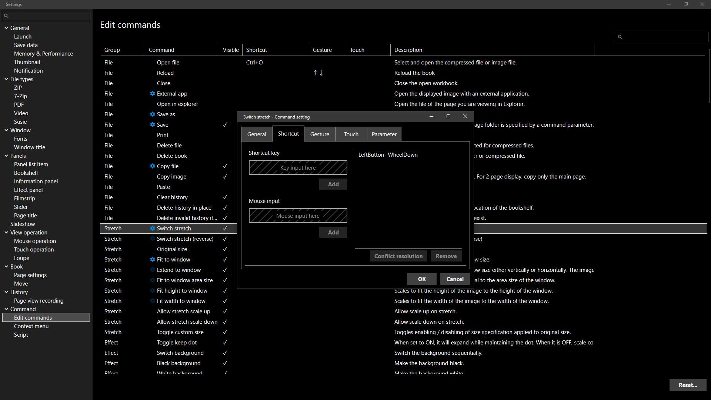The image size is (711, 400).
Task: Collapse the View operation section
Action: pos(6,233)
